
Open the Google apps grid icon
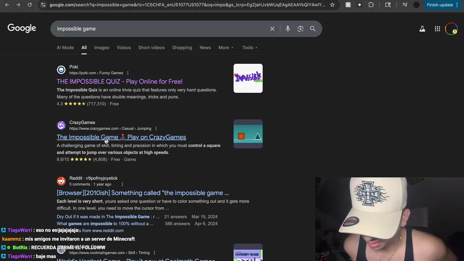point(438,29)
